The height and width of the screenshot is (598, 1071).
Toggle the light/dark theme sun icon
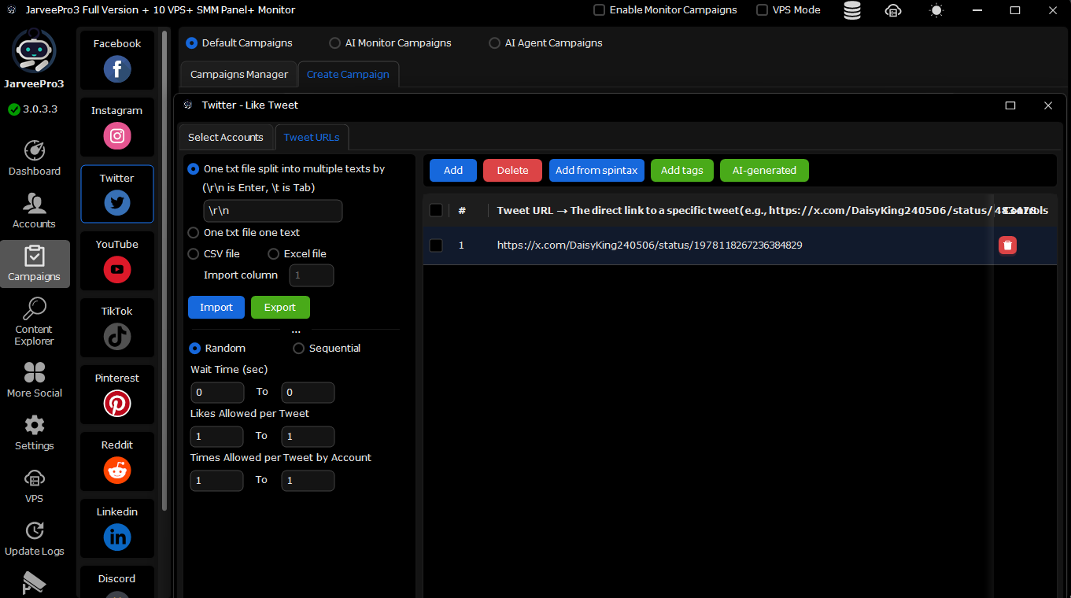pos(936,10)
